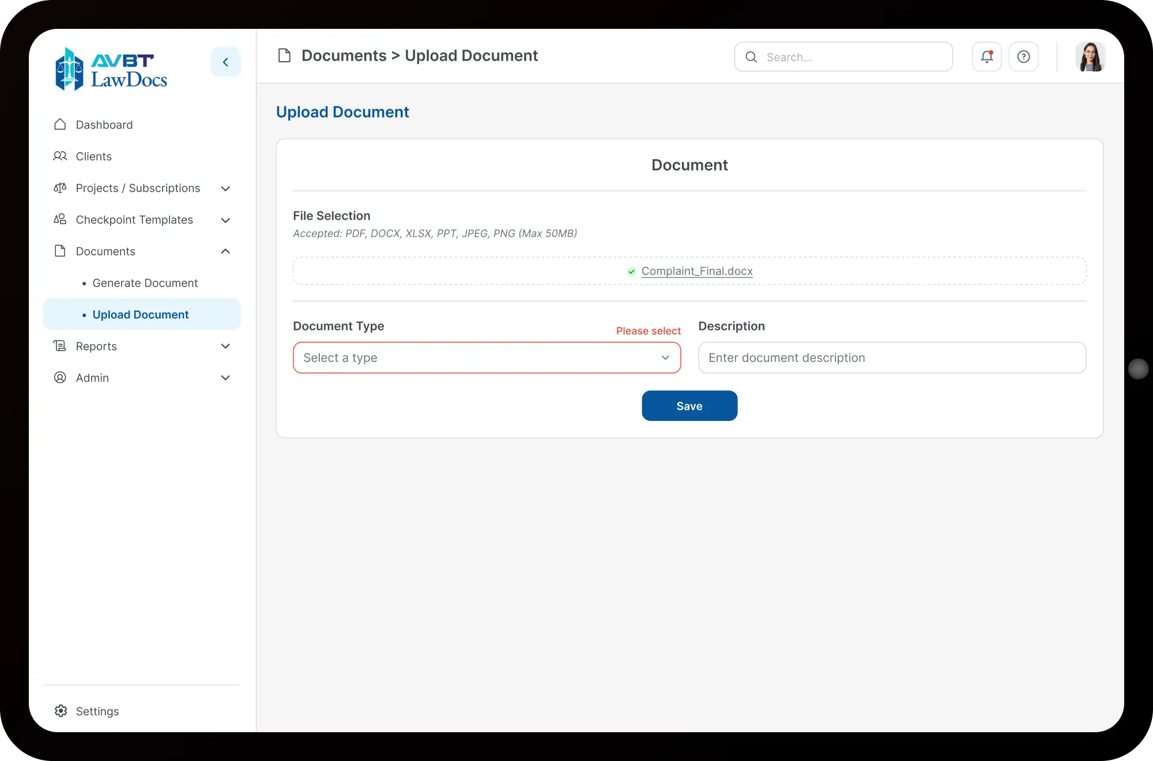Open the user profile avatar
1153x761 pixels.
tap(1090, 56)
